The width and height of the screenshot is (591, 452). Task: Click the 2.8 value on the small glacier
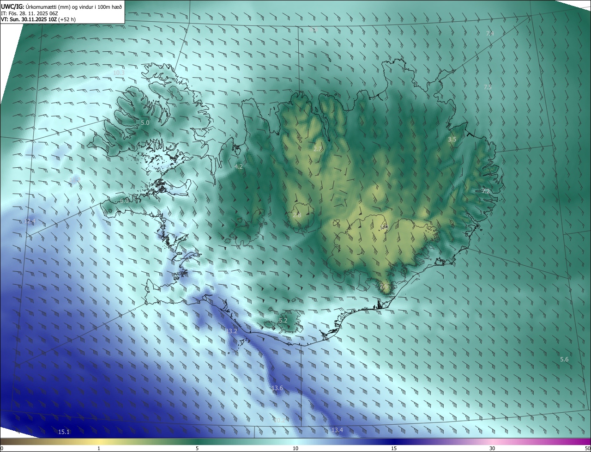pyautogui.click(x=297, y=215)
